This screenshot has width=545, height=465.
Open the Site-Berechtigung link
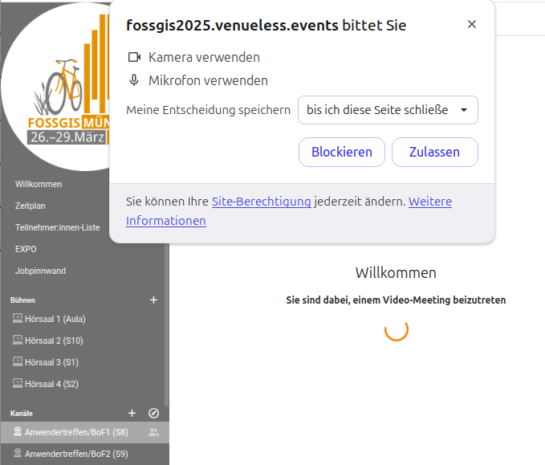coord(261,202)
